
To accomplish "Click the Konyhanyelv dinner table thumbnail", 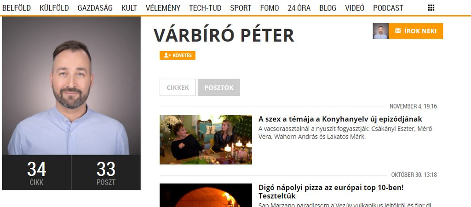I will (x=206, y=140).
